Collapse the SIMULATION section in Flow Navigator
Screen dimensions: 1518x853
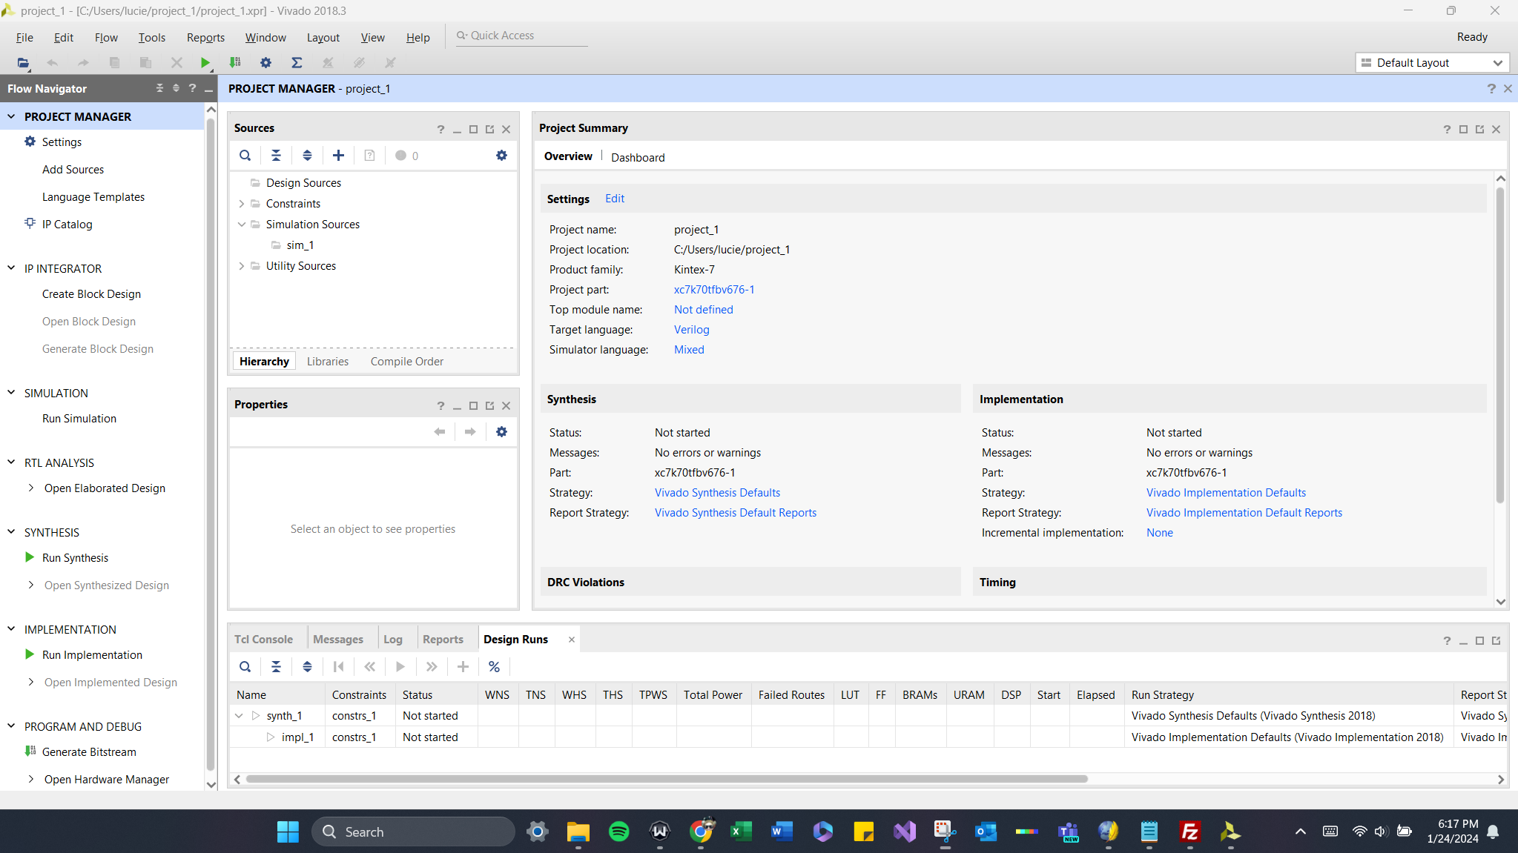coord(11,393)
